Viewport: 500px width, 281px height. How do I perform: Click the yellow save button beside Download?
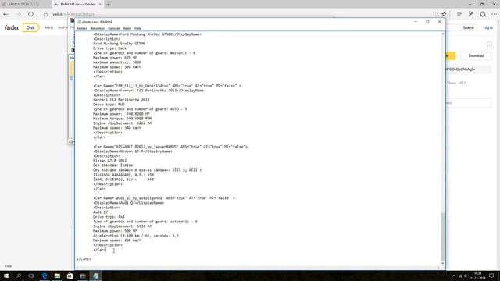450,55
